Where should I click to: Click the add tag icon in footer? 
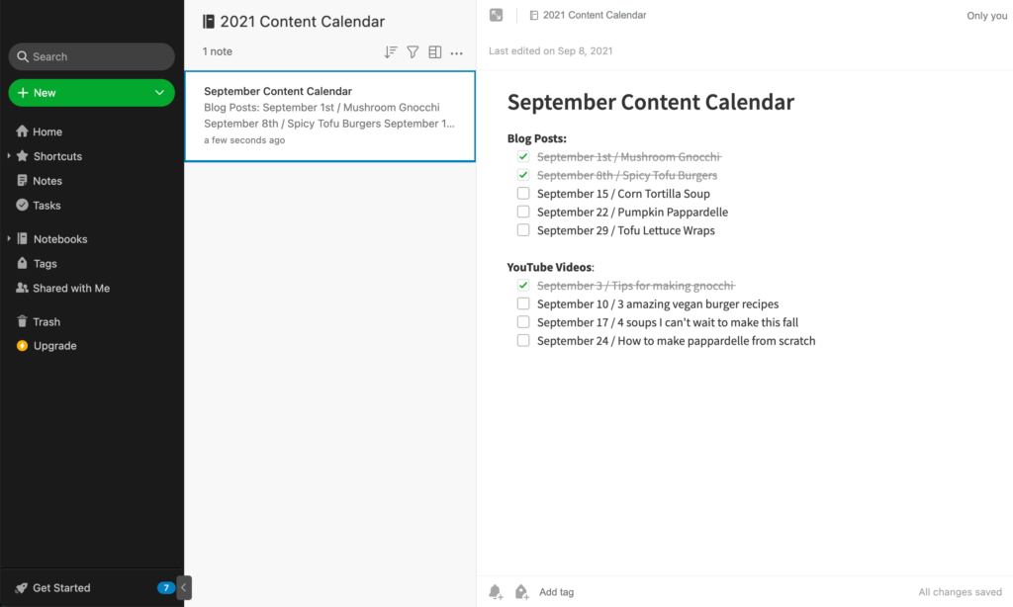click(x=521, y=592)
